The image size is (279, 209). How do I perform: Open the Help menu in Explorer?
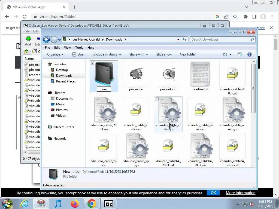(x=91, y=47)
